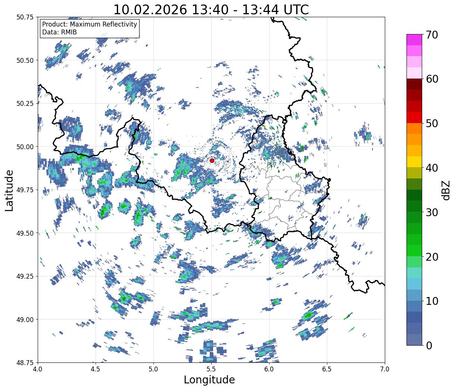Click the 5.5 longitude tick label

(211, 369)
